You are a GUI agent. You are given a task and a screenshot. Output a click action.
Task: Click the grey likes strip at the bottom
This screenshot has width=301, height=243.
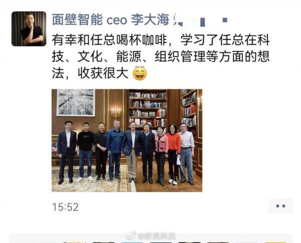[151, 238]
